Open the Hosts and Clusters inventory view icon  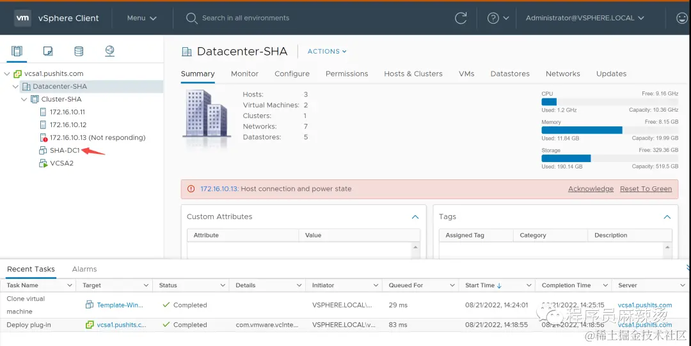click(17, 51)
